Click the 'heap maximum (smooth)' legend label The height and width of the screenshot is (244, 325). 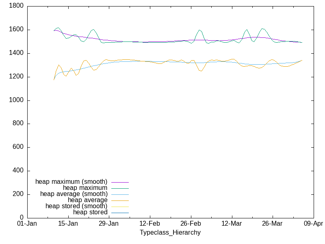(x=71, y=181)
